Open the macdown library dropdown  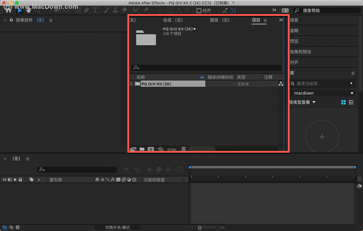point(352,93)
